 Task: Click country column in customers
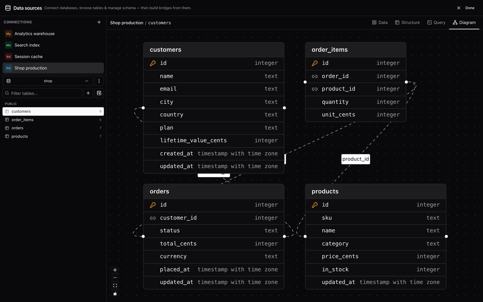(x=214, y=115)
